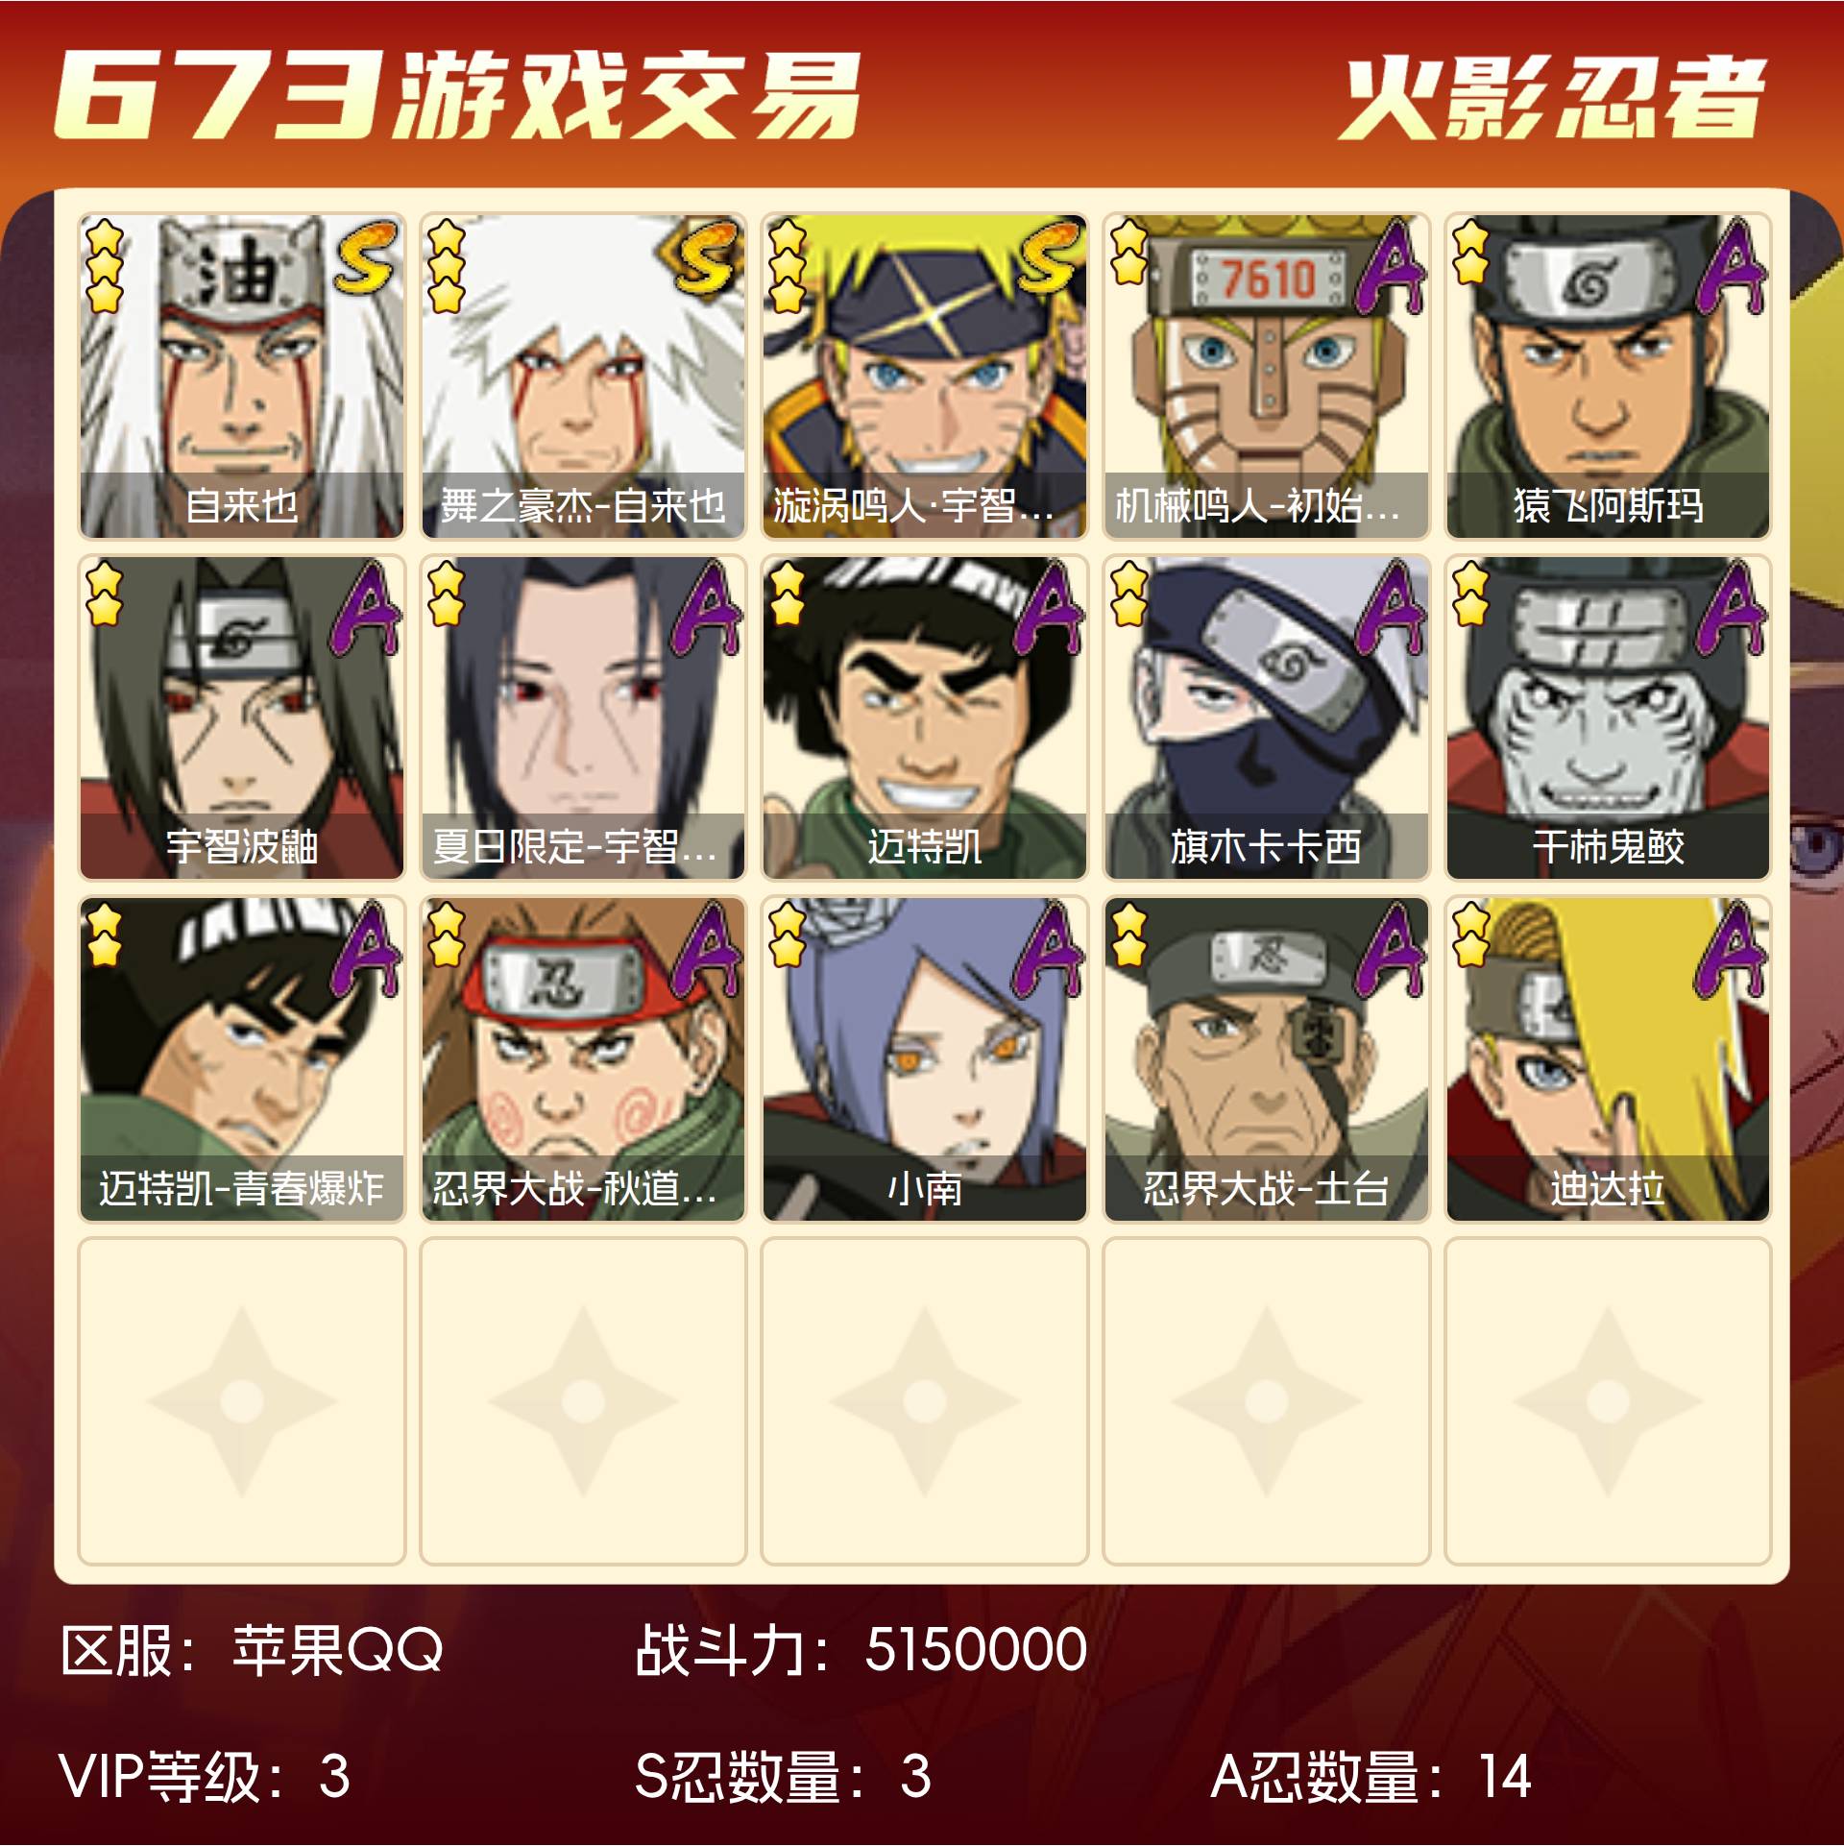Select the 小南 ninja portrait
This screenshot has height=1846, width=1844.
click(x=925, y=1058)
